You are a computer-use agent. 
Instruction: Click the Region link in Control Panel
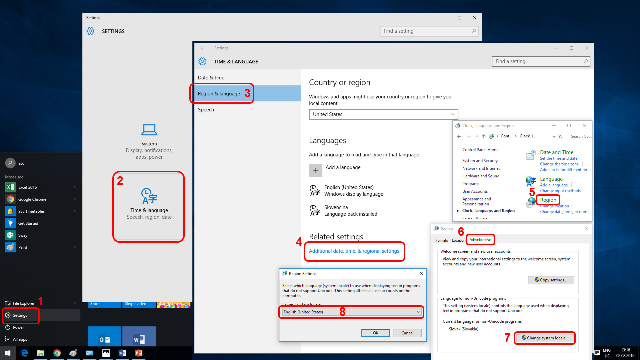tap(548, 200)
